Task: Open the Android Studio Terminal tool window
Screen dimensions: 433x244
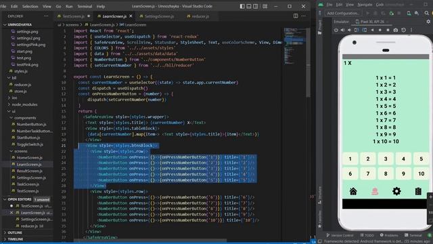Action: 413,235
